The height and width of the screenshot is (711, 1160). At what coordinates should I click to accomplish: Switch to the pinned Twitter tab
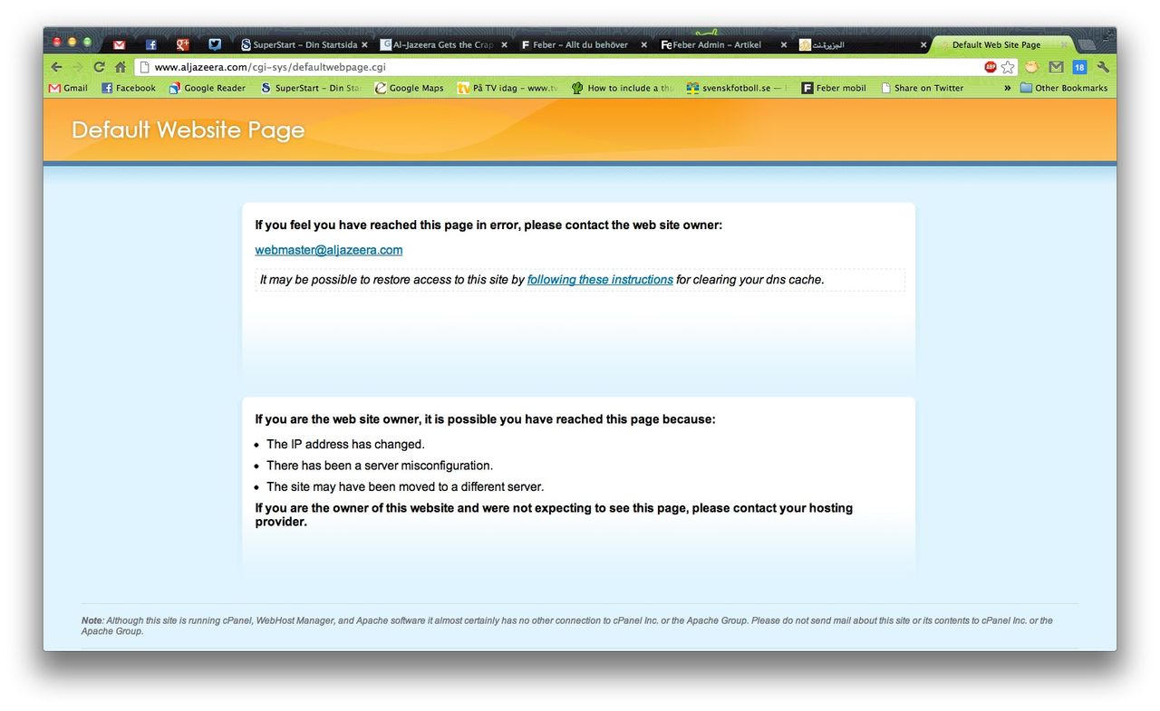tap(215, 44)
